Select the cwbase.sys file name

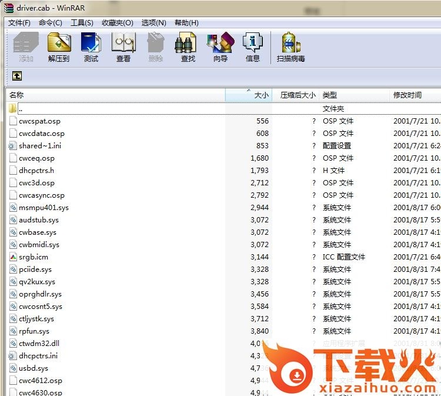38,232
